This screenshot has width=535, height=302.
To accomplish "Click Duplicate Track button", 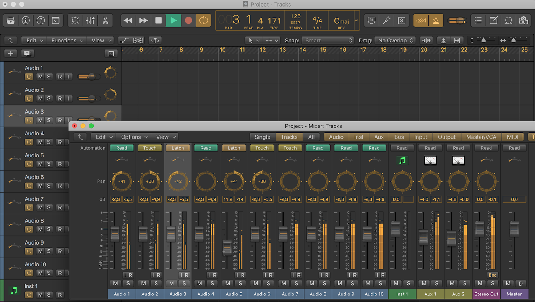I will [x=28, y=54].
